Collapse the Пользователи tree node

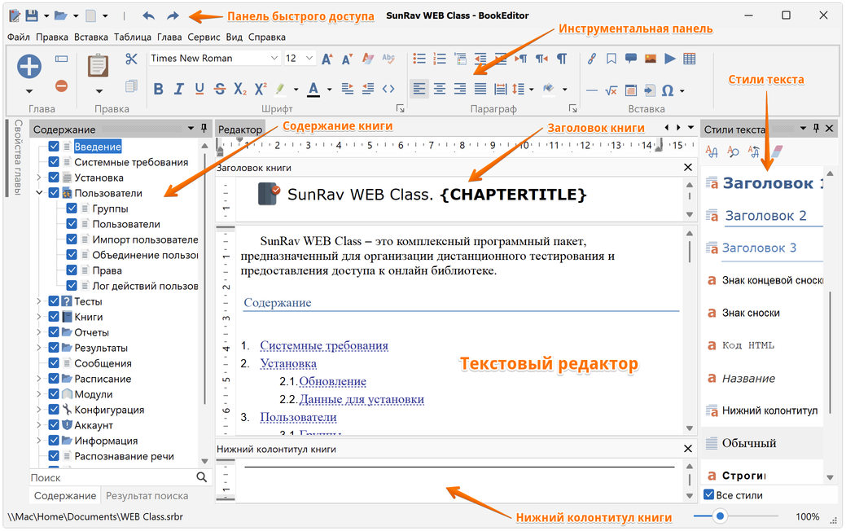[x=39, y=193]
